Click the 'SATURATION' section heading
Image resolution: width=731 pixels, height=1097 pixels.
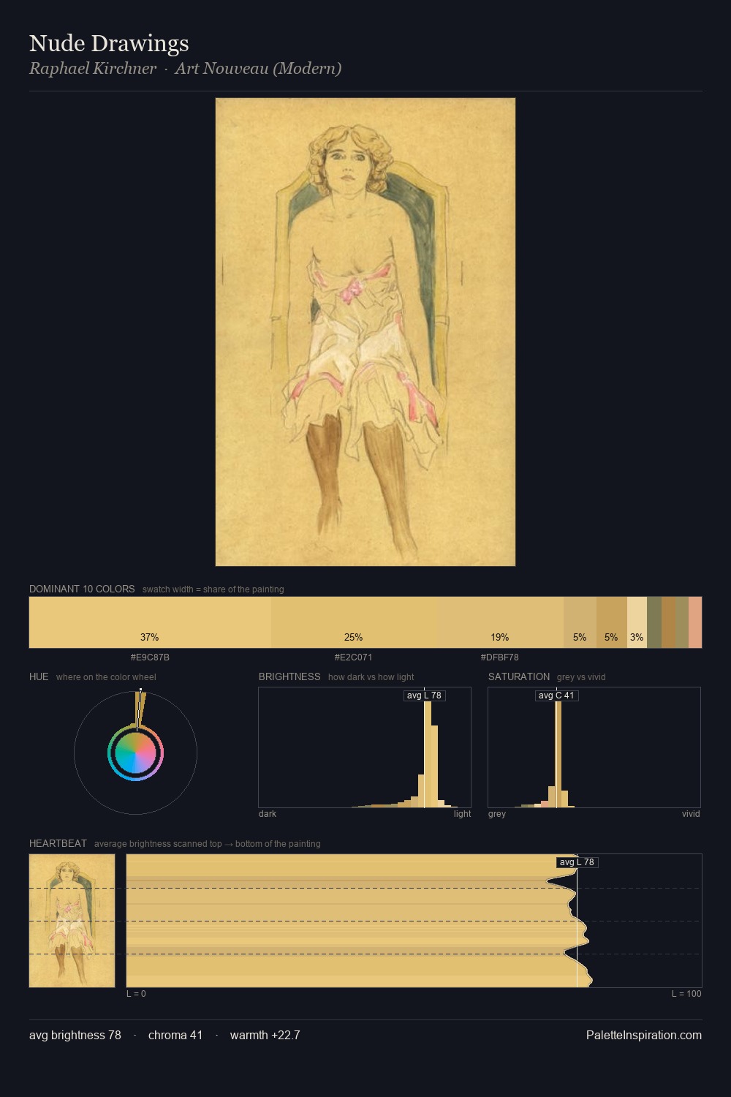coord(519,676)
